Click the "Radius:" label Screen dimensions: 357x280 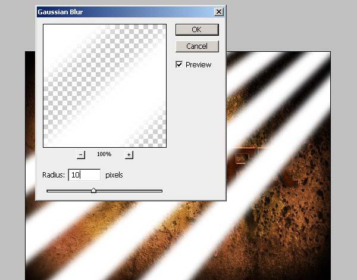point(54,175)
